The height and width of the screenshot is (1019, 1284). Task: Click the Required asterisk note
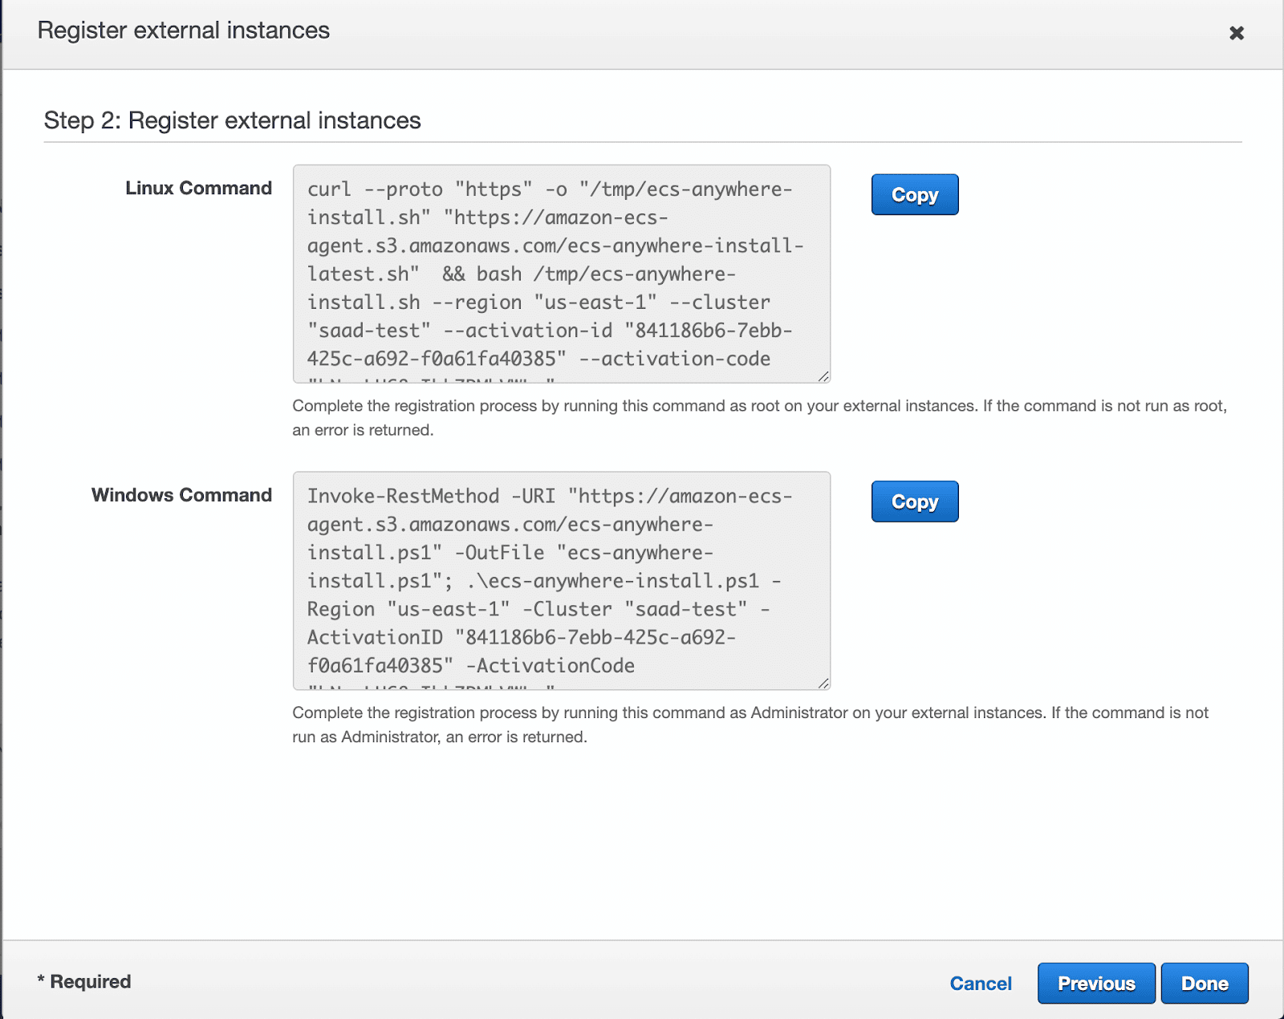[83, 981]
